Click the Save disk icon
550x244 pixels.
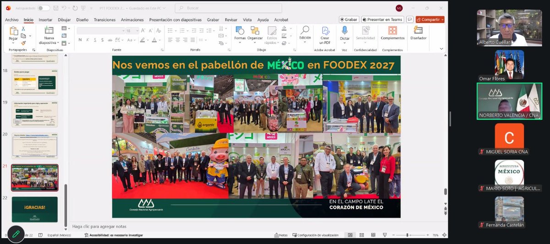(x=57, y=8)
